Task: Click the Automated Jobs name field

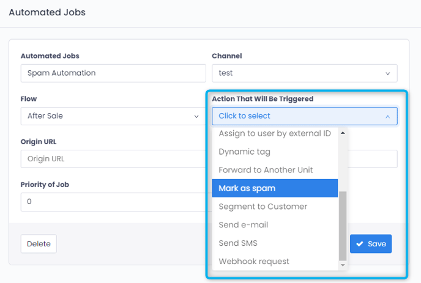Action: (113, 73)
